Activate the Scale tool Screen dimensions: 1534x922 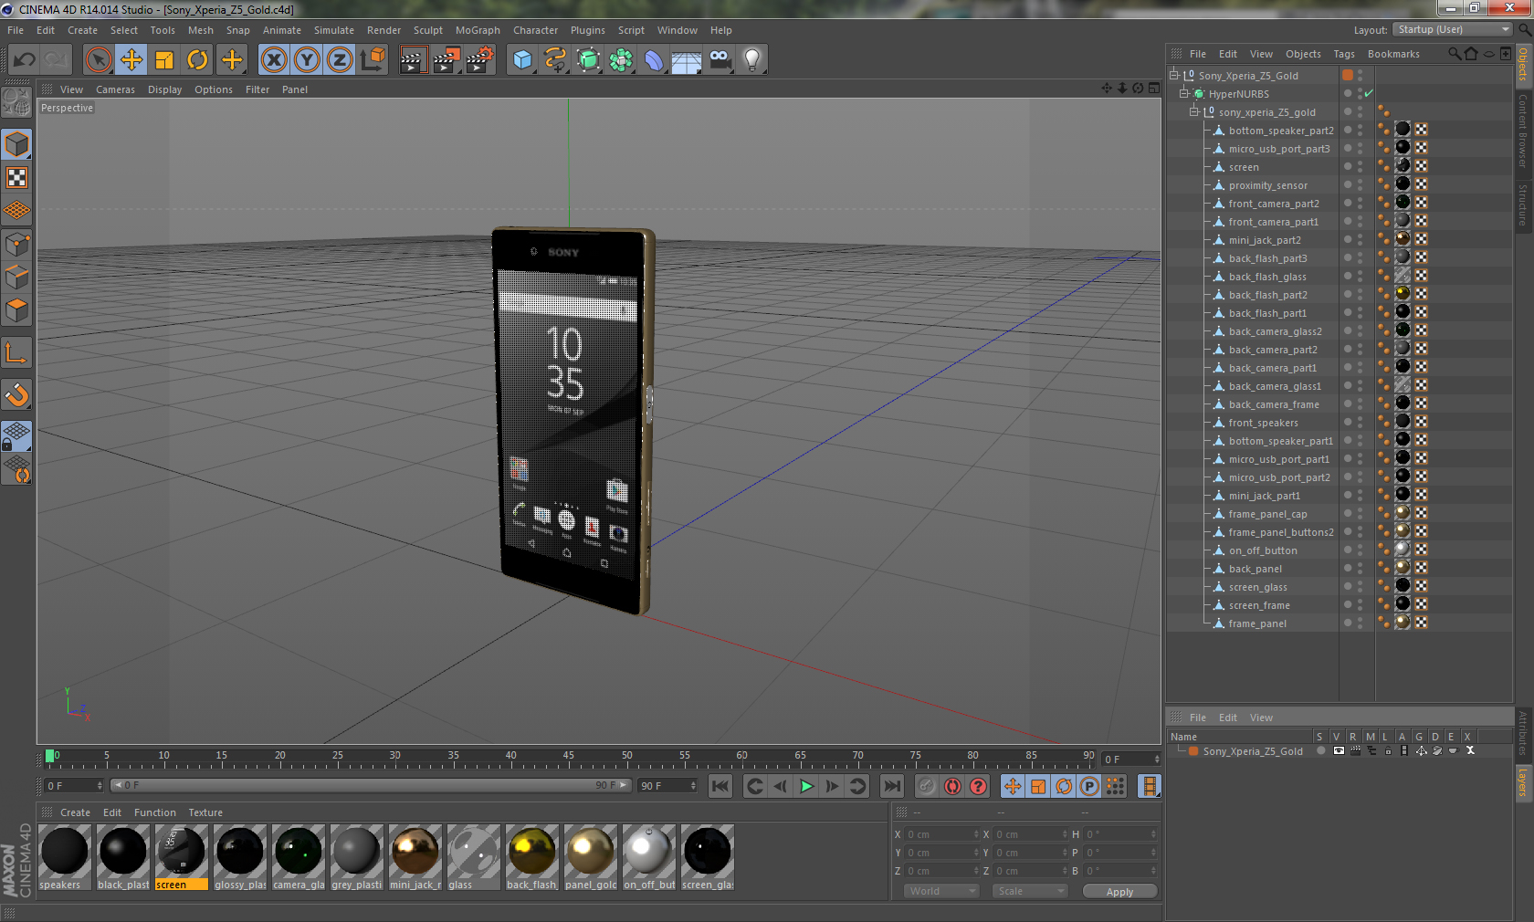pos(164,60)
